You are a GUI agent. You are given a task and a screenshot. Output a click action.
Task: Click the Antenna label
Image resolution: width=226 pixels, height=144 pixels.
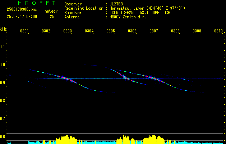[x=72, y=17]
